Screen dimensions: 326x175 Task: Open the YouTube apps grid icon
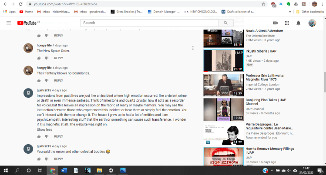point(287,23)
